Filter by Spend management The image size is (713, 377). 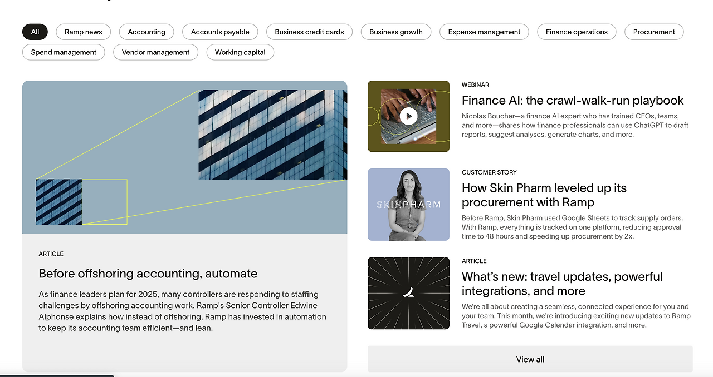tap(64, 52)
